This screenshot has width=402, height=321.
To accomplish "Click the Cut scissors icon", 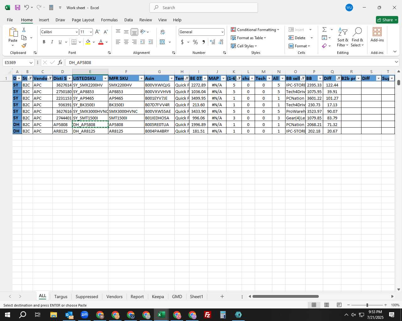I will [x=24, y=30].
